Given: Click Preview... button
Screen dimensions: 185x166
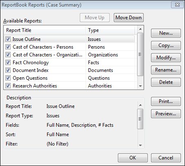Looking at the screenshot, I should (x=166, y=114).
